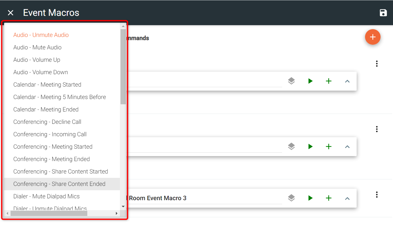This screenshot has width=393, height=225.
Task: Click dropdown list scroll-down arrow
Action: pos(123,206)
